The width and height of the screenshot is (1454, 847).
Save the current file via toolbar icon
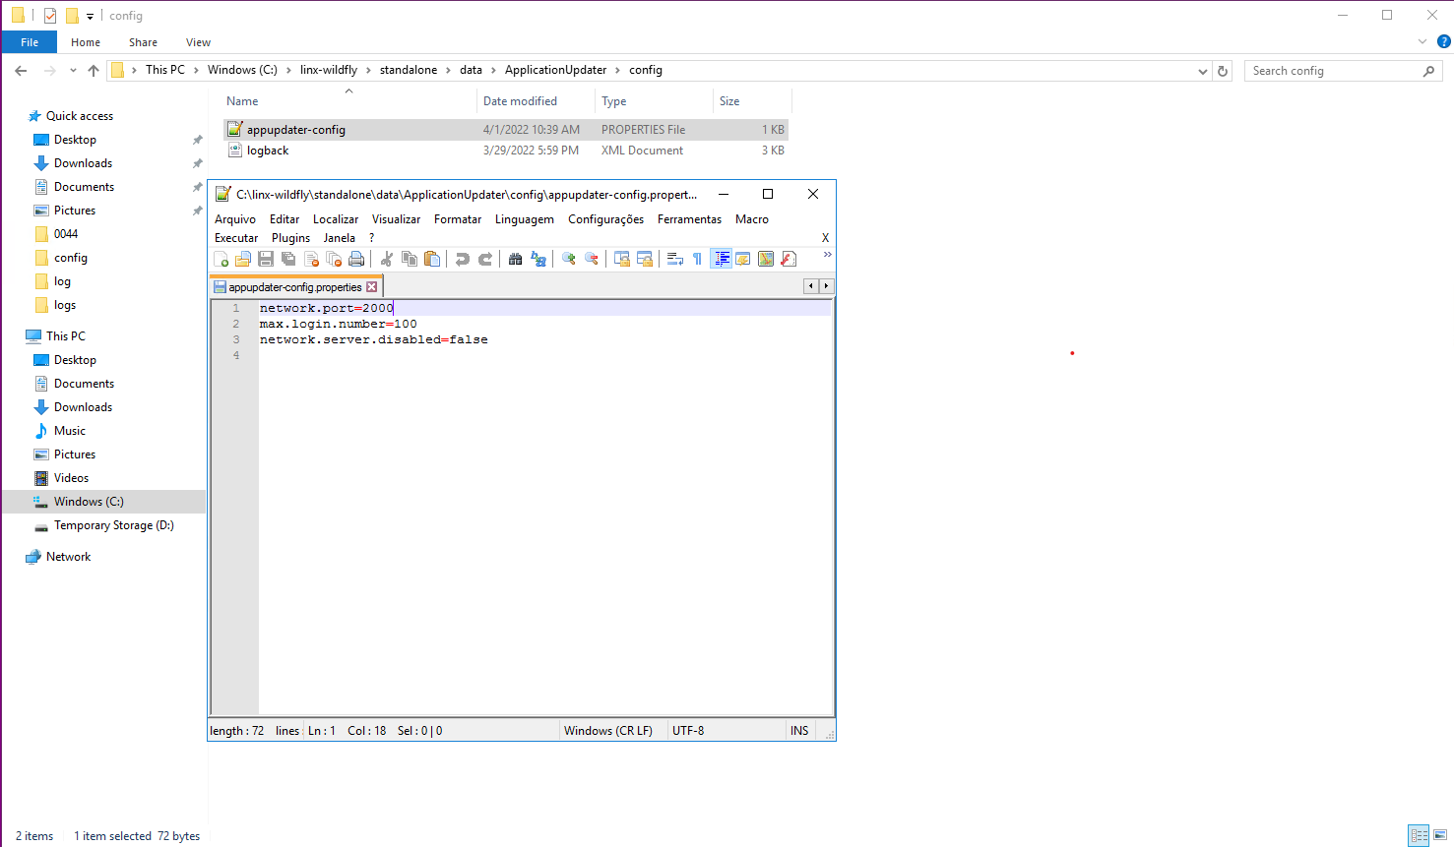coord(266,259)
